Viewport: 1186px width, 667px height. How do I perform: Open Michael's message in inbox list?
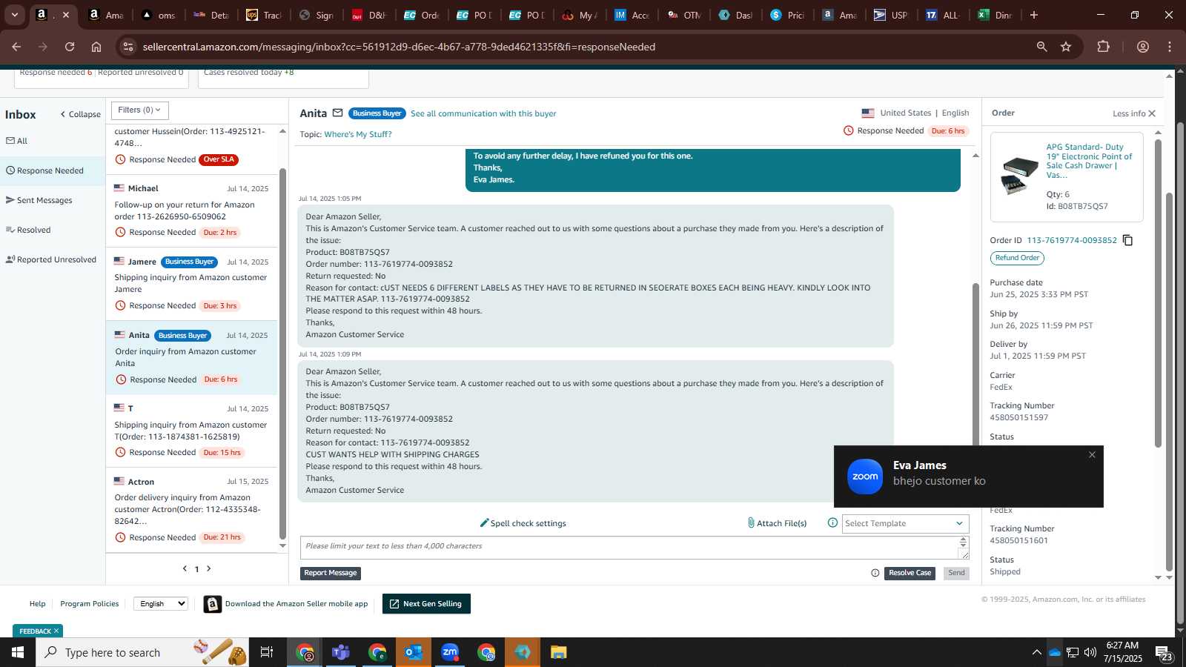point(191,210)
